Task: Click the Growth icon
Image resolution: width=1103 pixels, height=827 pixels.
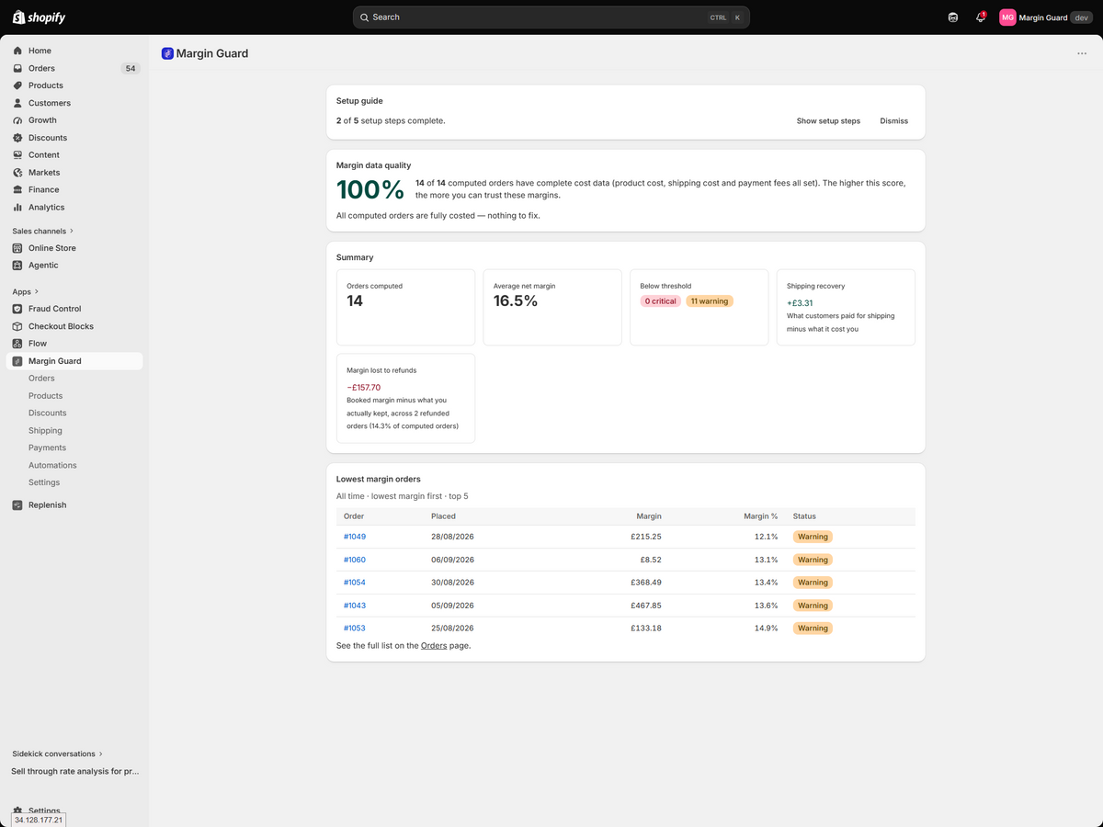Action: 17,120
